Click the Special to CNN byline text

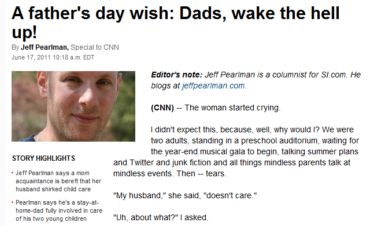point(95,47)
